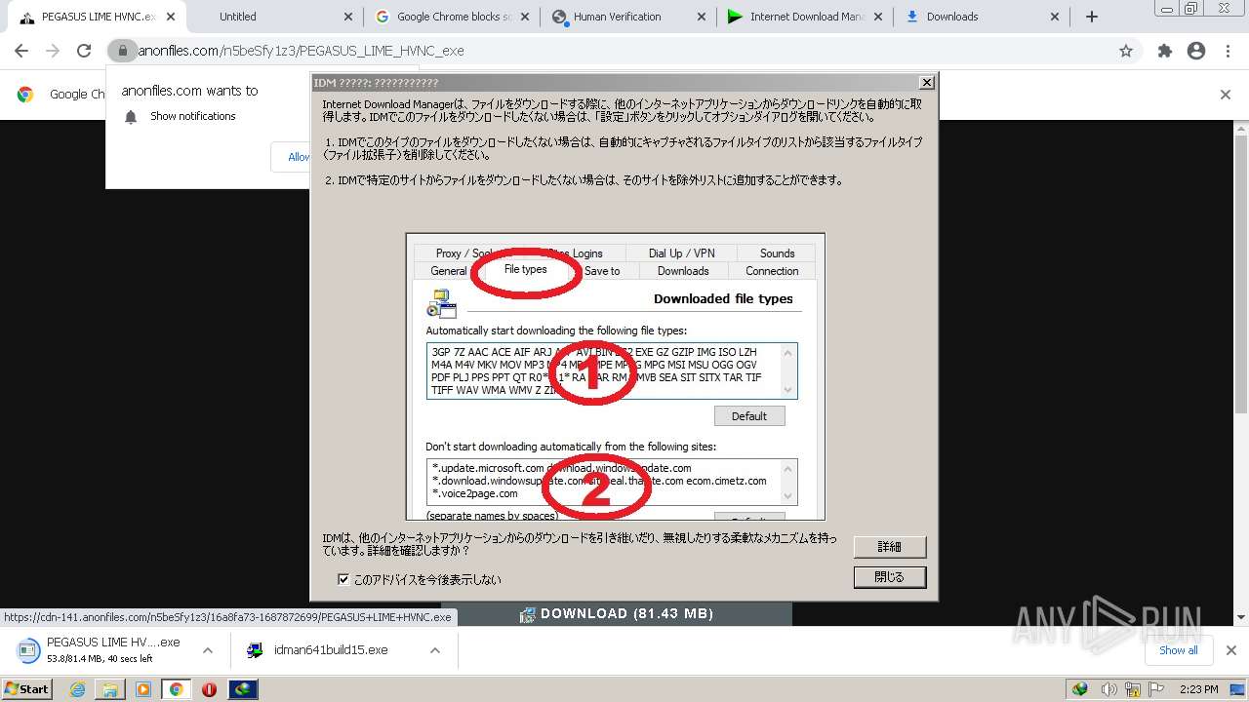Click the 閉じる close button

coord(889,577)
